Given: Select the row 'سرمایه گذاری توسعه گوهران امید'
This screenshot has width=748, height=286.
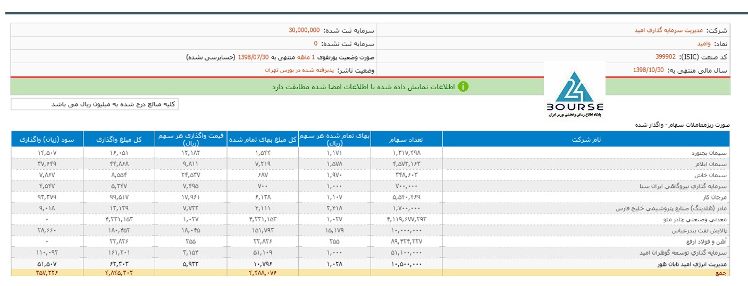Looking at the screenshot, I should click(371, 253).
